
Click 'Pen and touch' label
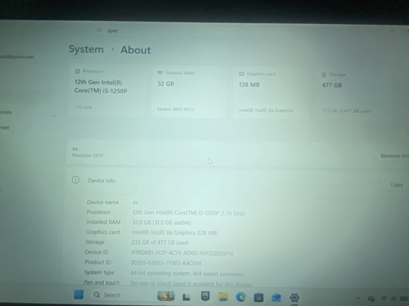coord(102,283)
